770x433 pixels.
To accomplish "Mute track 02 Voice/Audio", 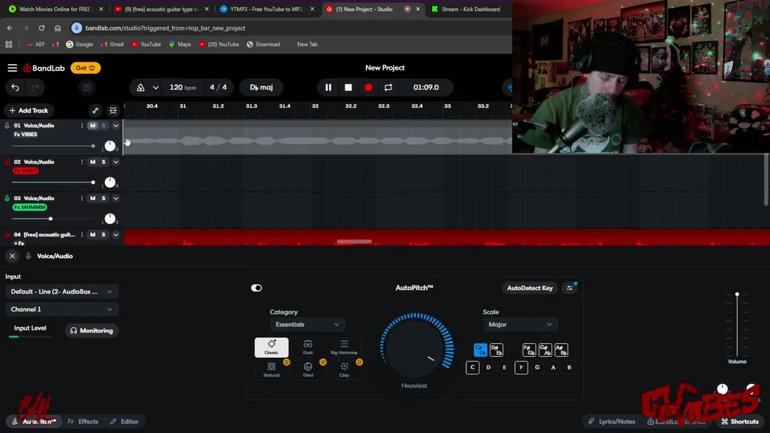I will (x=93, y=162).
